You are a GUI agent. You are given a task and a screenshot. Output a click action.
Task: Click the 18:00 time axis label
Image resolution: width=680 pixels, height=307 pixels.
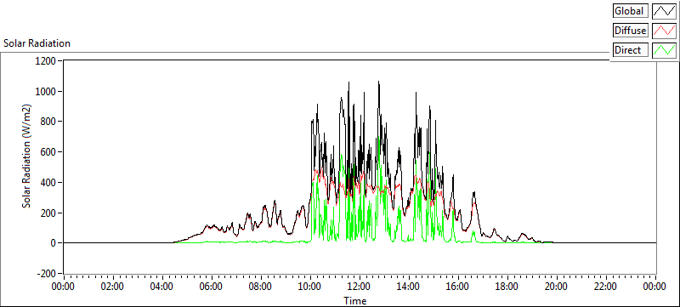(507, 287)
